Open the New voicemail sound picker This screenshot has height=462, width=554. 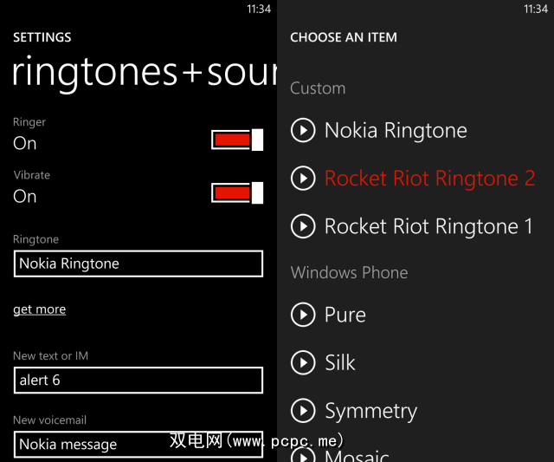(138, 444)
